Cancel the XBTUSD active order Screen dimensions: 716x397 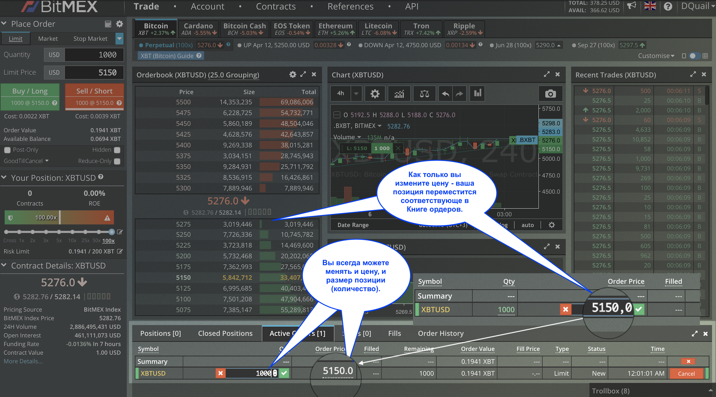point(686,373)
